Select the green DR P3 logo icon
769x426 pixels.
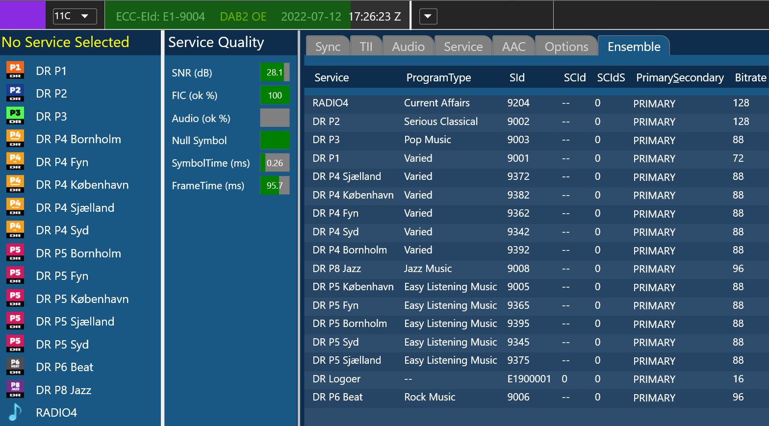(15, 116)
